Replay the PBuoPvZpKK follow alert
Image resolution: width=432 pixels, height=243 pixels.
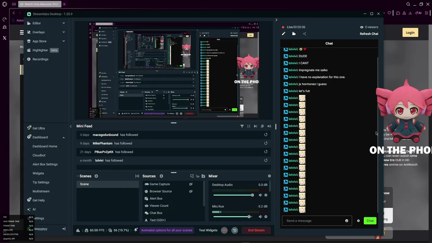pyautogui.click(x=266, y=152)
